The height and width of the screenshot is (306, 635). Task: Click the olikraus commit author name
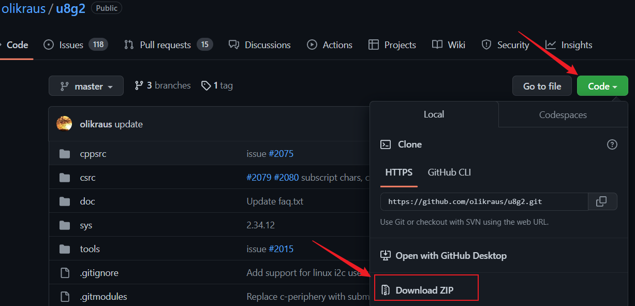pos(96,124)
